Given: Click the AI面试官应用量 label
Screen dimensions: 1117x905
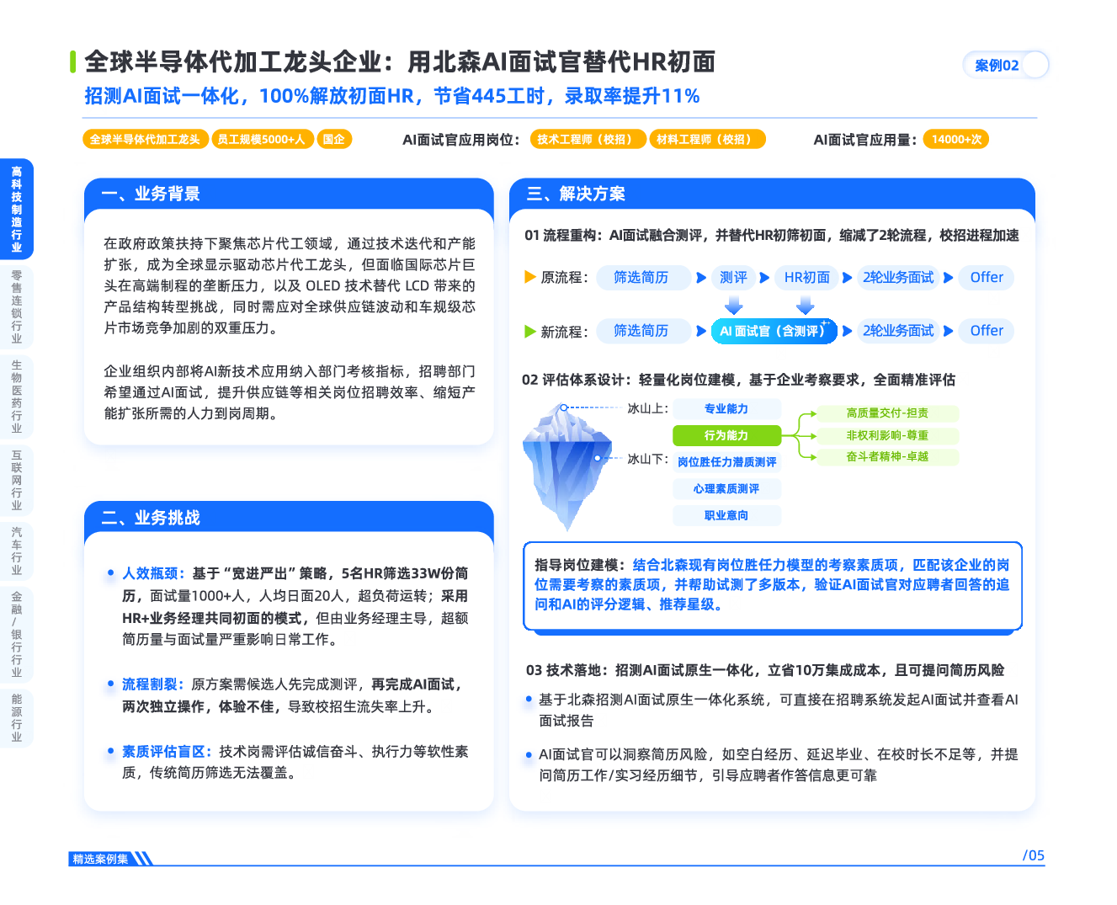Looking at the screenshot, I should (x=865, y=140).
